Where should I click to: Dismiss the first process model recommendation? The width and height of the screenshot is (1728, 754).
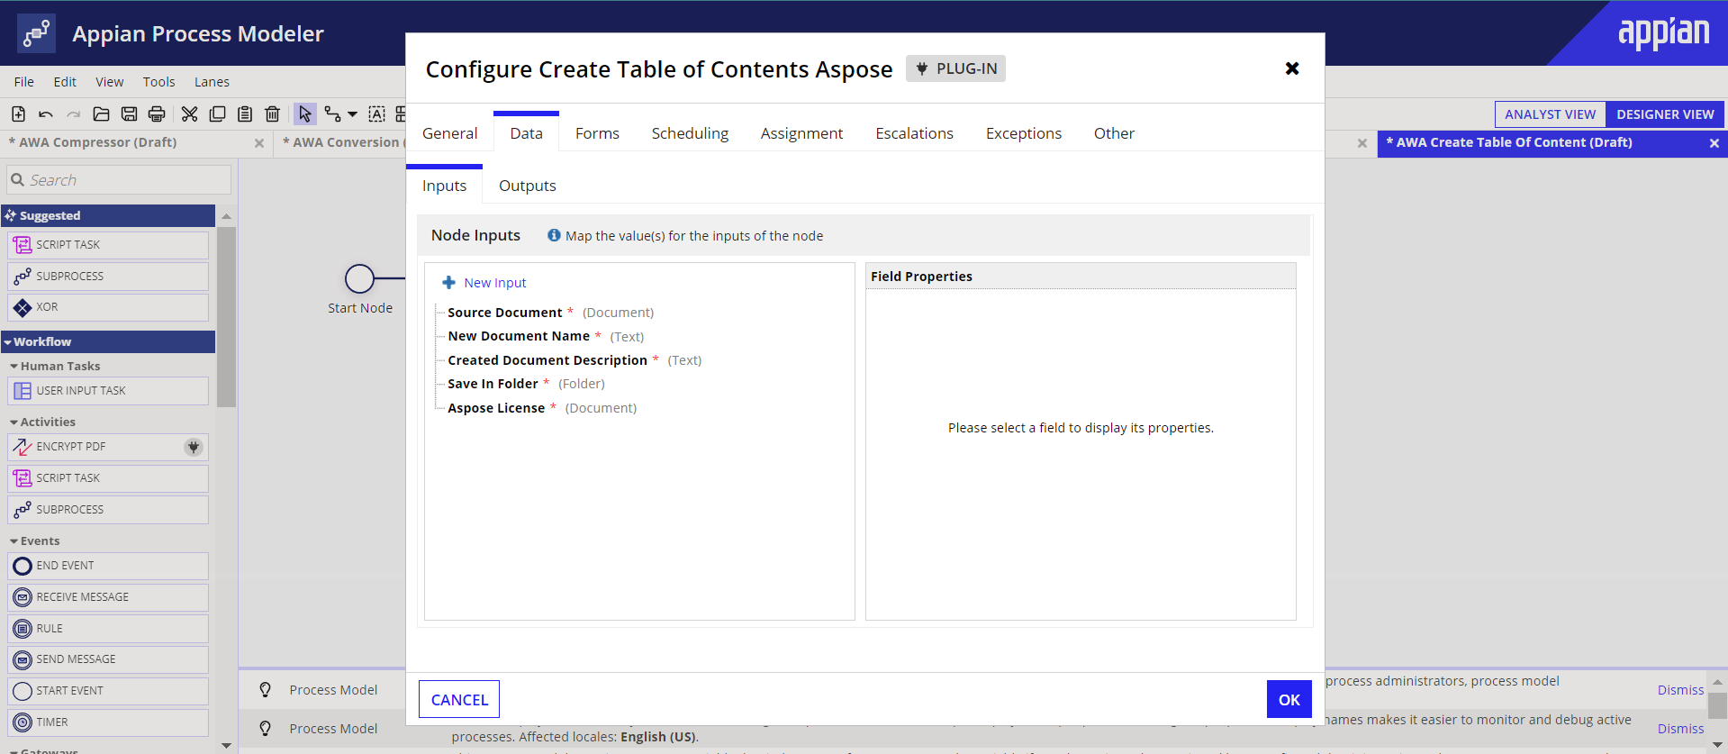pyautogui.click(x=1680, y=690)
